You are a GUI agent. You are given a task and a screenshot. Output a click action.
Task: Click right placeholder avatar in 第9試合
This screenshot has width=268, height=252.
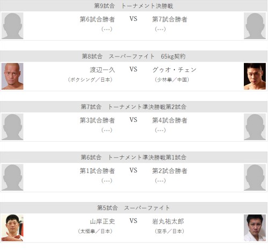pyautogui.click(x=255, y=26)
